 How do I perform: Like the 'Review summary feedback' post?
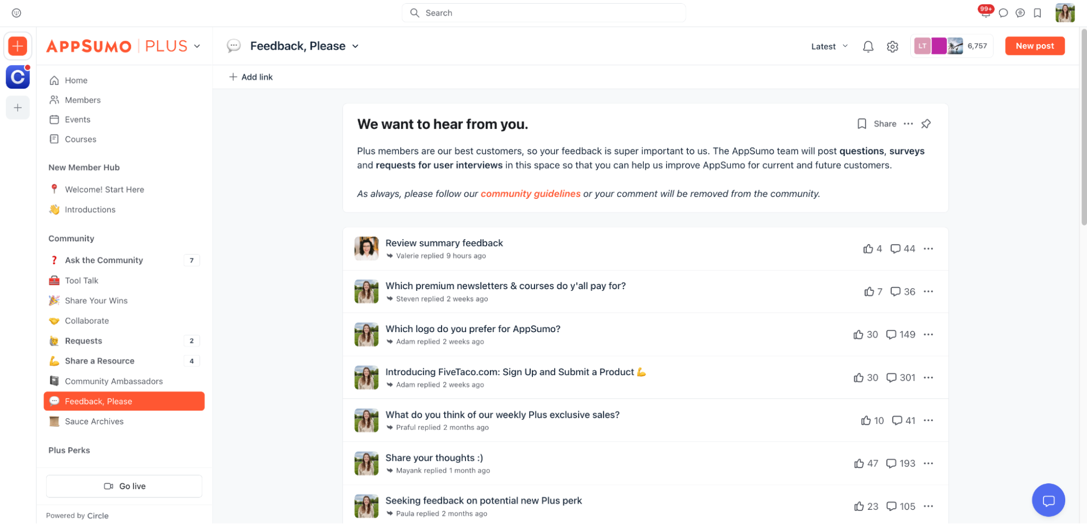(x=868, y=249)
